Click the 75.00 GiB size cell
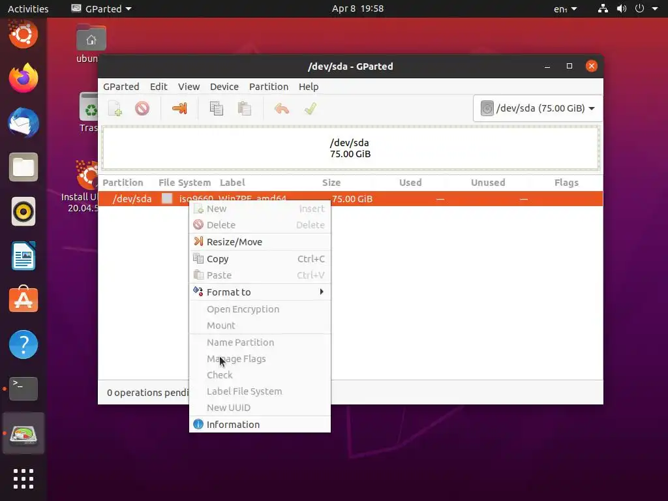Screen dimensions: 668x501 click(352, 199)
